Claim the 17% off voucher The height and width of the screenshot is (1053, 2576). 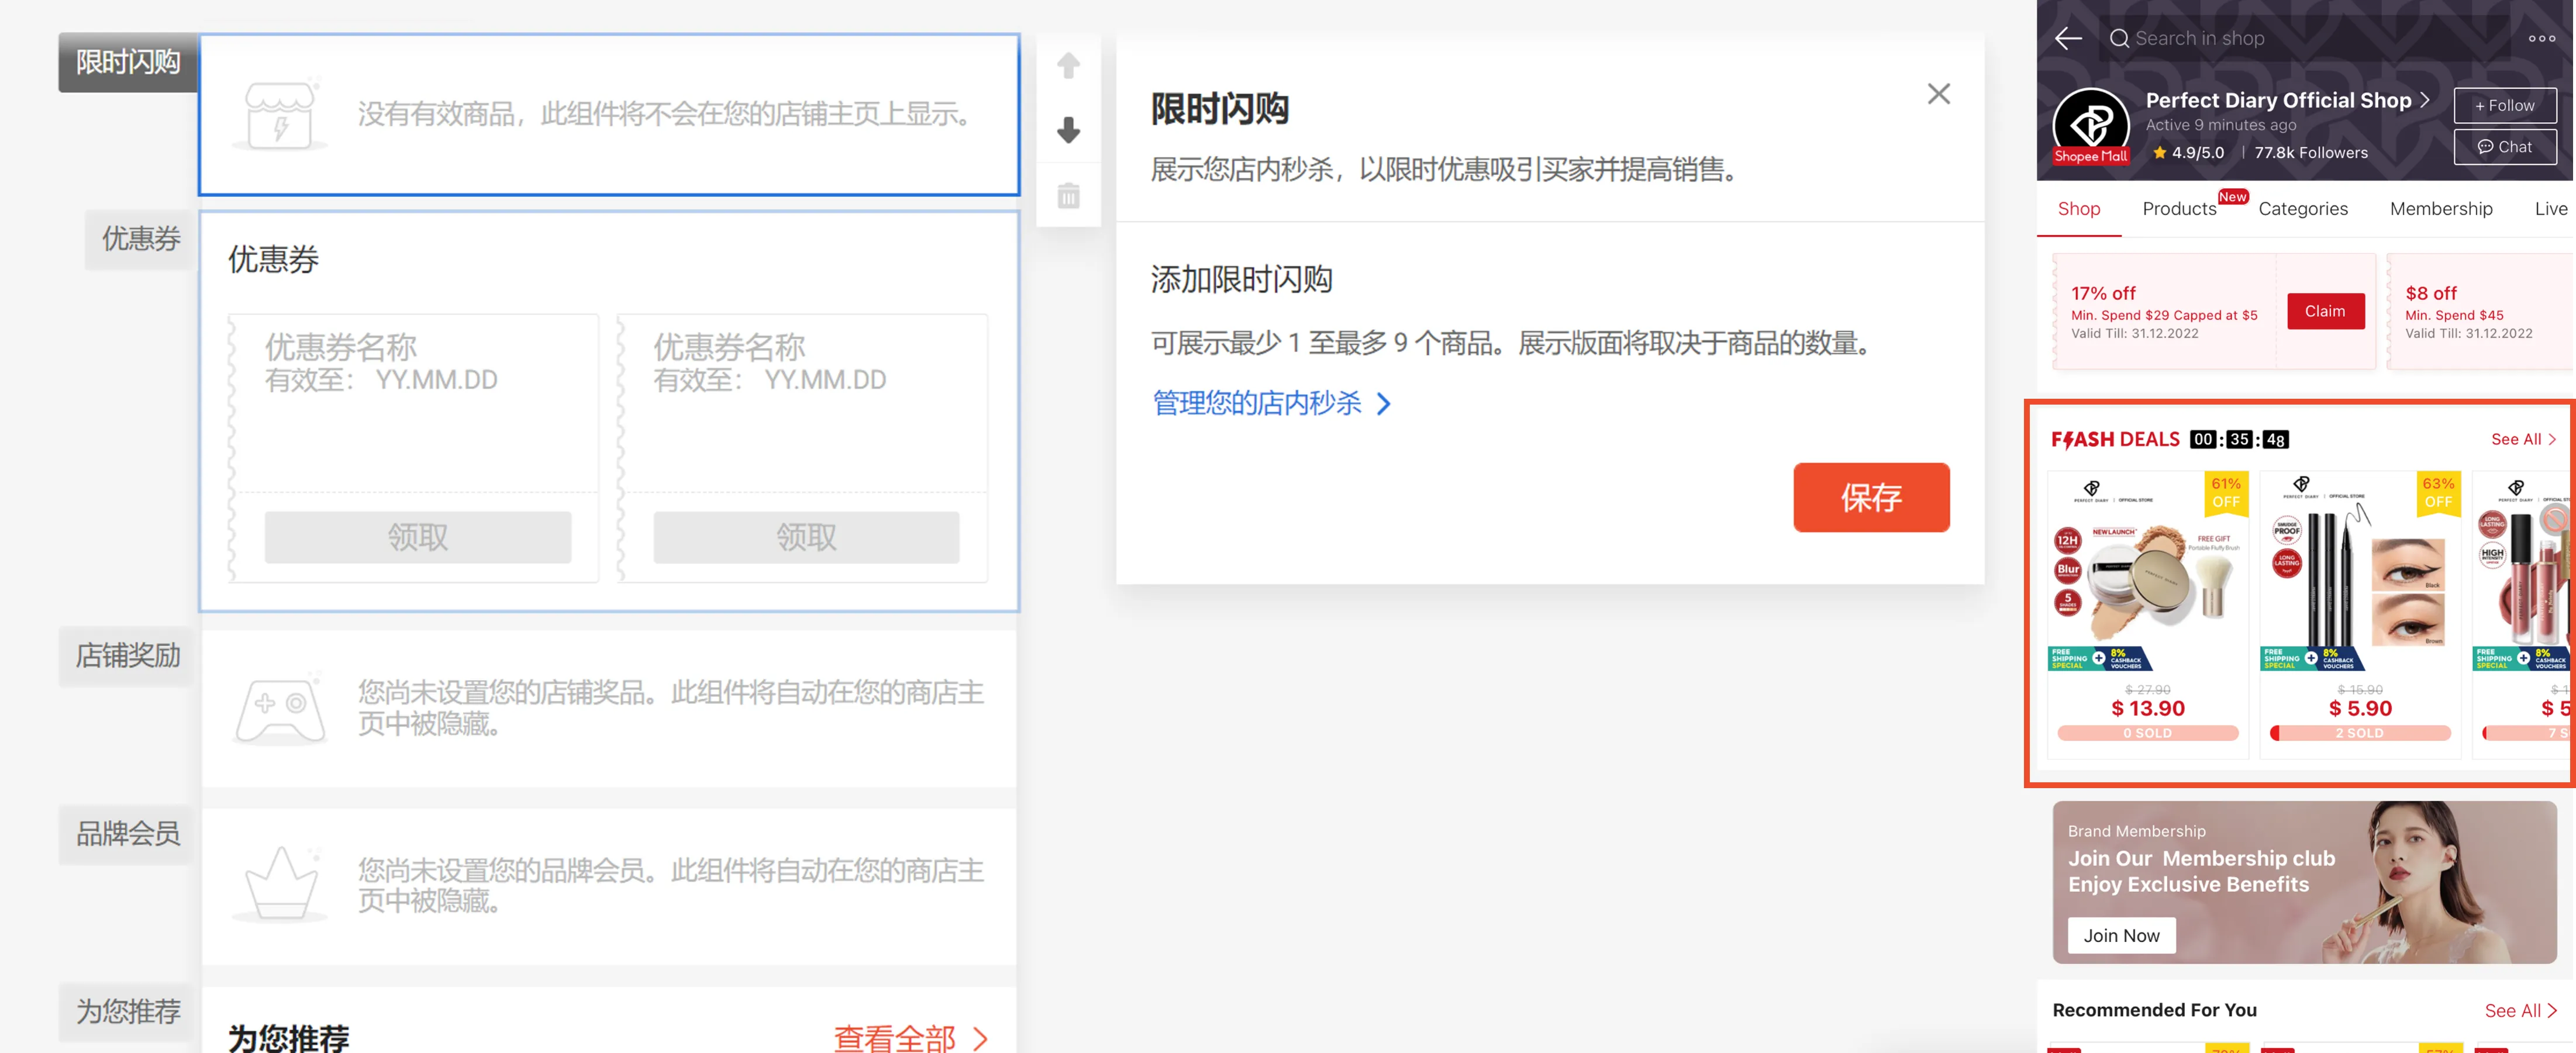2326,311
